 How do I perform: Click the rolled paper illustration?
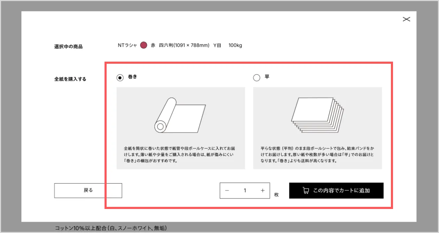[180, 116]
